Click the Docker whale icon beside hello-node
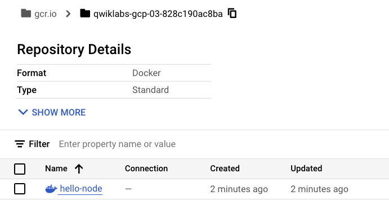 coord(51,189)
